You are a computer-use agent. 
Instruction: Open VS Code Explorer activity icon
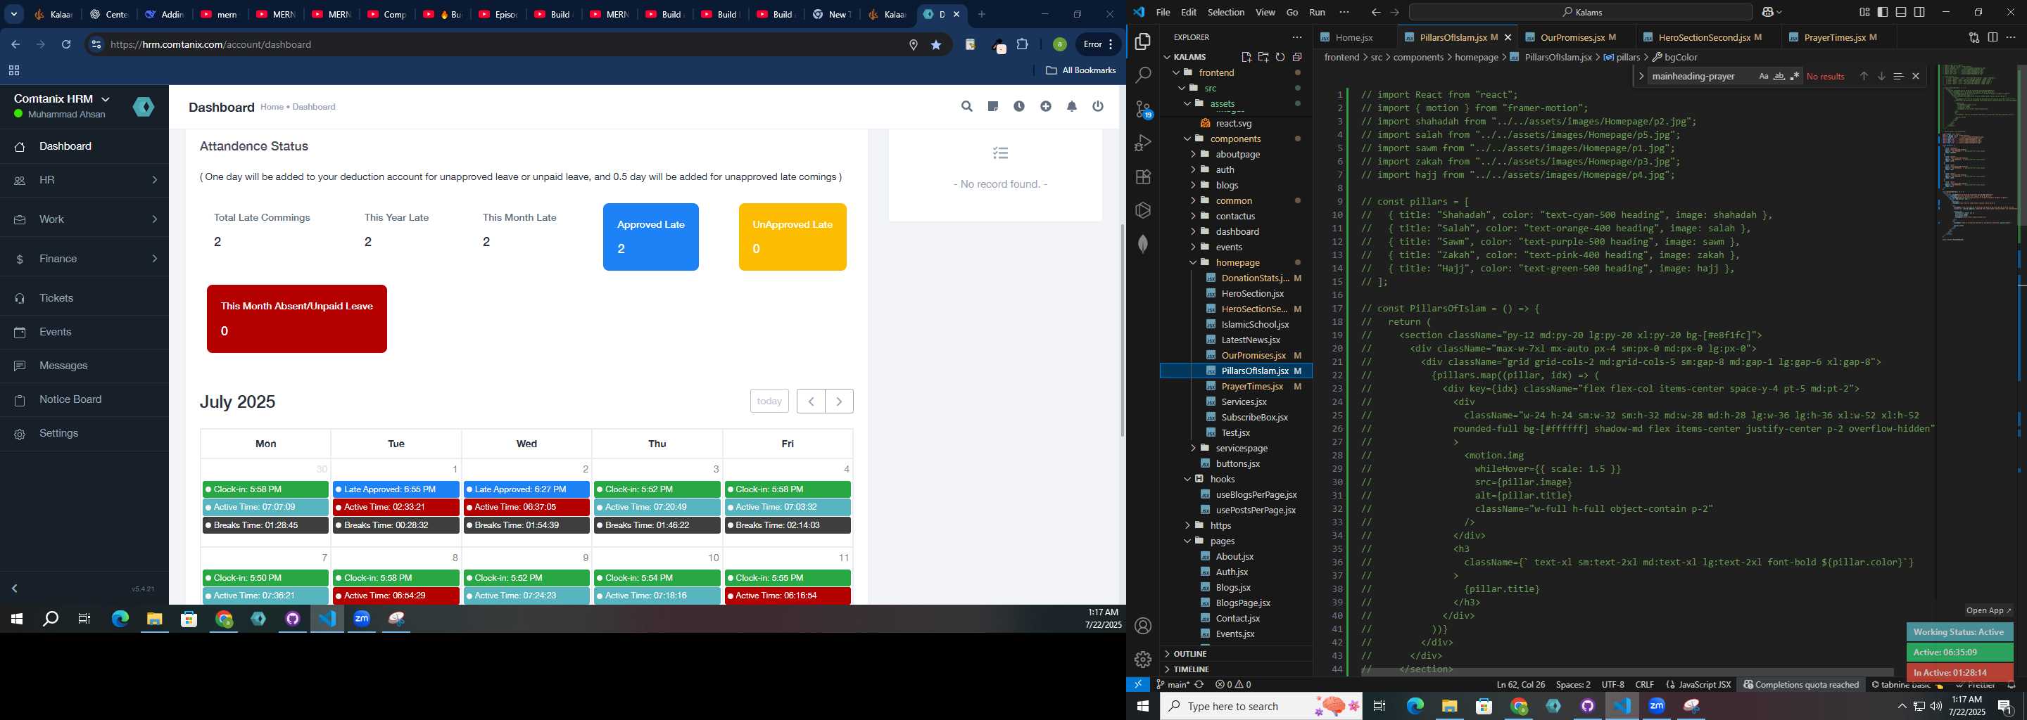tap(1143, 41)
